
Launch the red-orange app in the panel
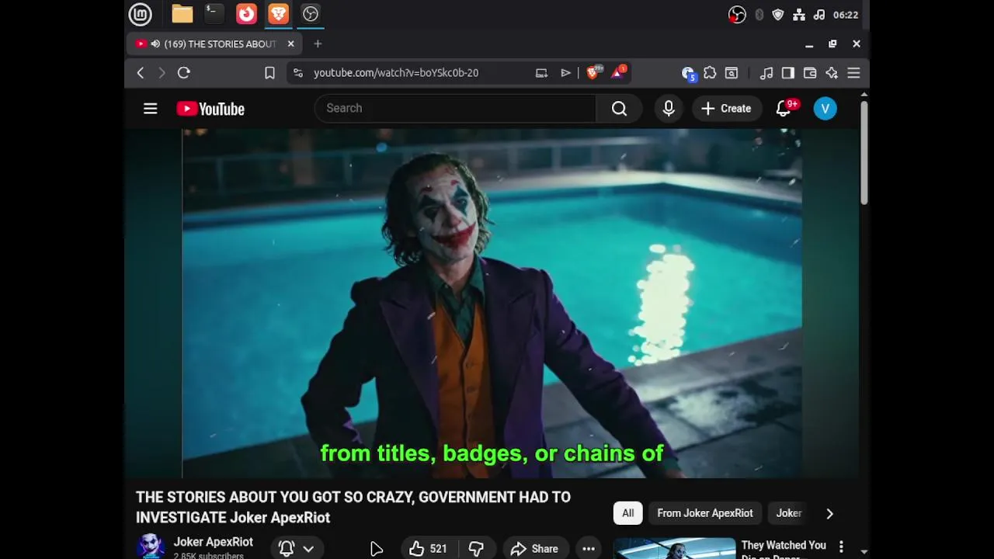(246, 14)
